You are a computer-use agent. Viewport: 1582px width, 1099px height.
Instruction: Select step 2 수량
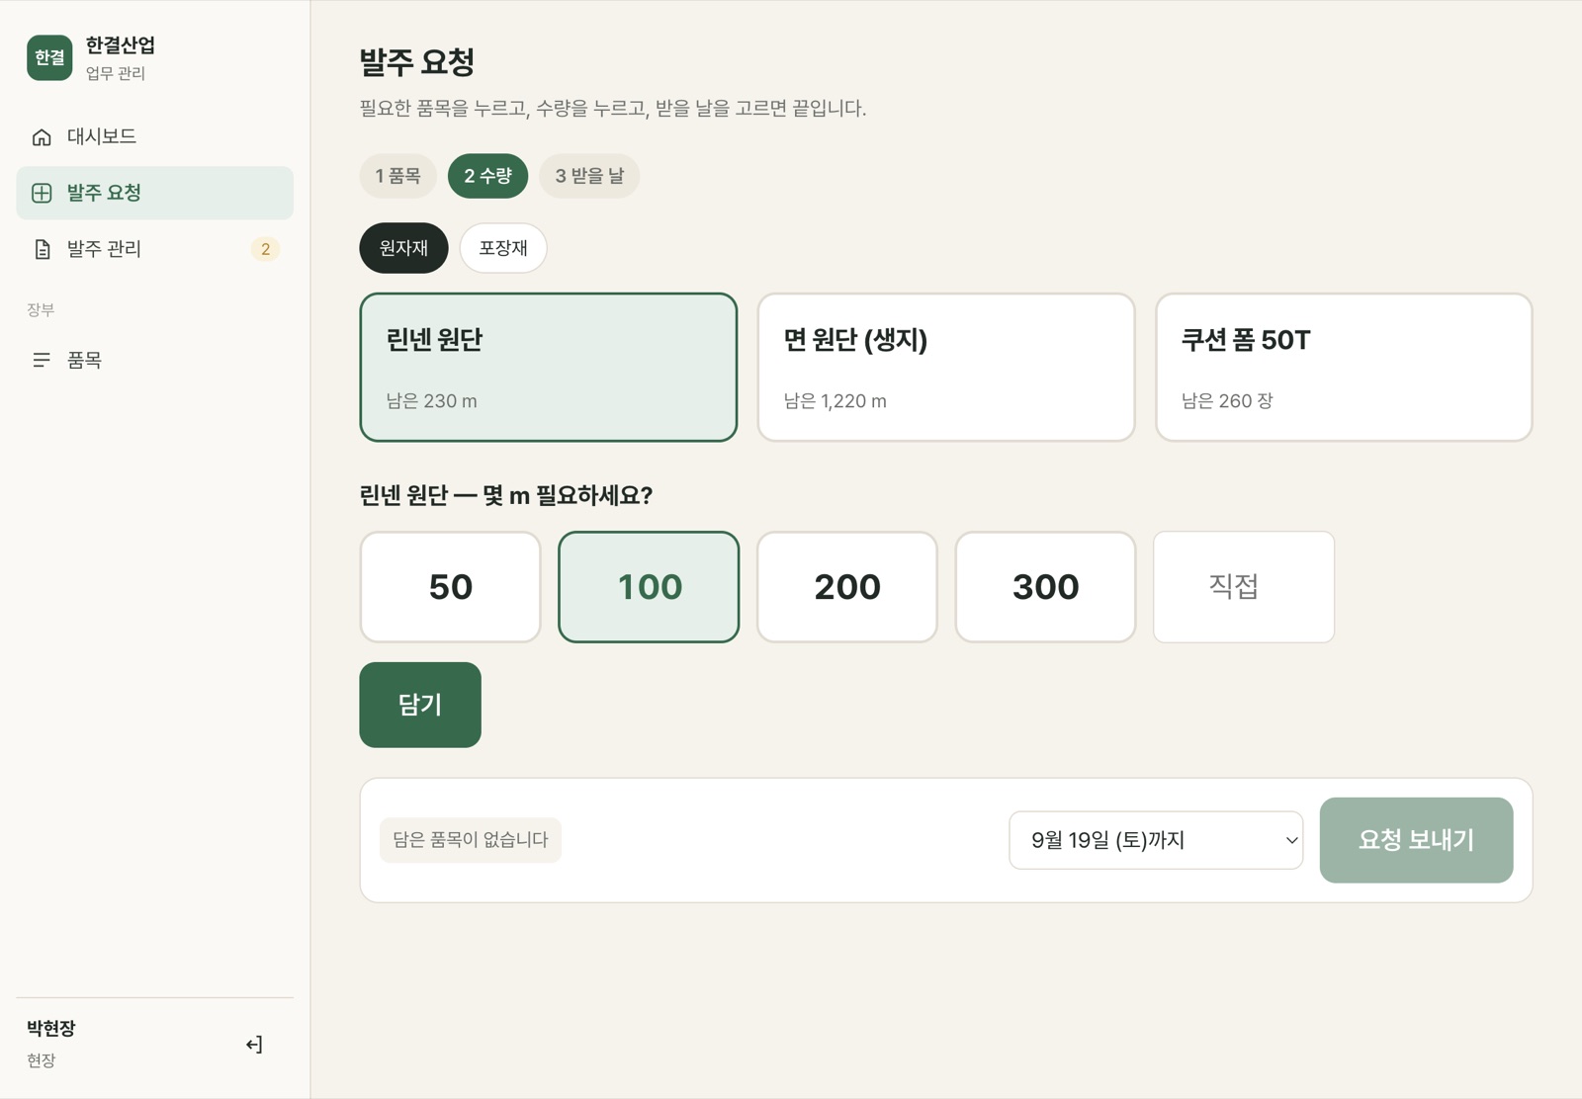[x=487, y=176]
